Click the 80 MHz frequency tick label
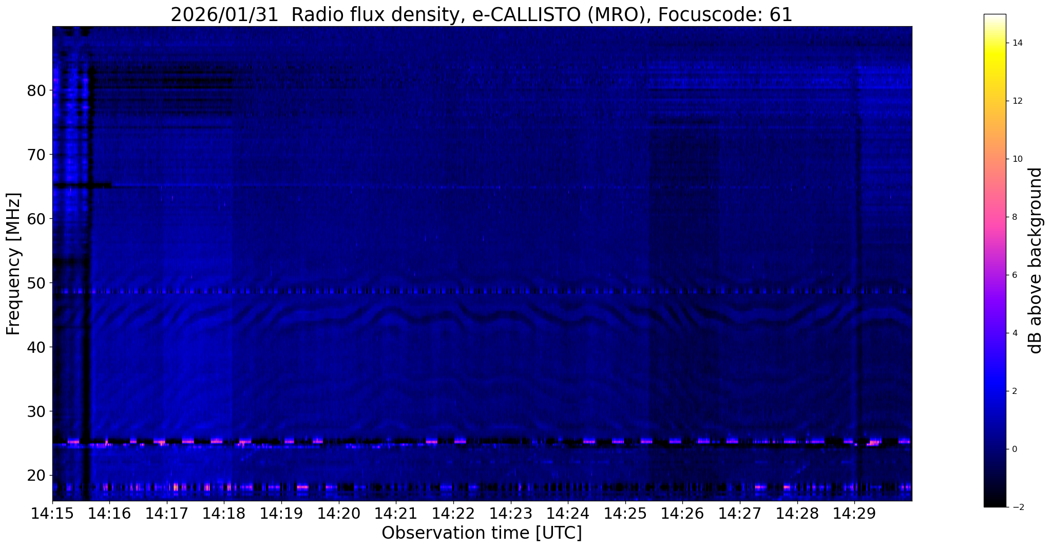 [36, 90]
